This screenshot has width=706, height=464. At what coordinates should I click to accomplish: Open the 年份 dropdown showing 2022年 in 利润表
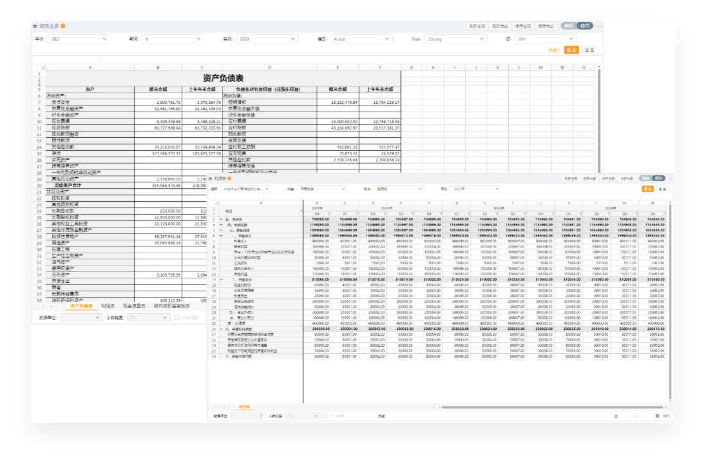(475, 189)
